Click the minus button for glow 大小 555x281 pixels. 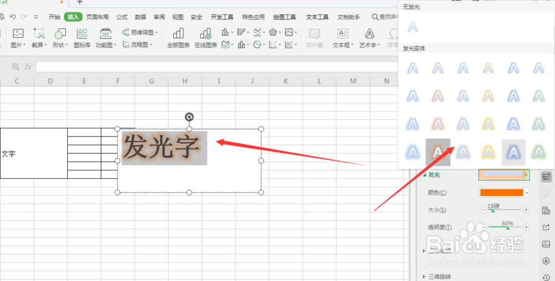click(483, 210)
